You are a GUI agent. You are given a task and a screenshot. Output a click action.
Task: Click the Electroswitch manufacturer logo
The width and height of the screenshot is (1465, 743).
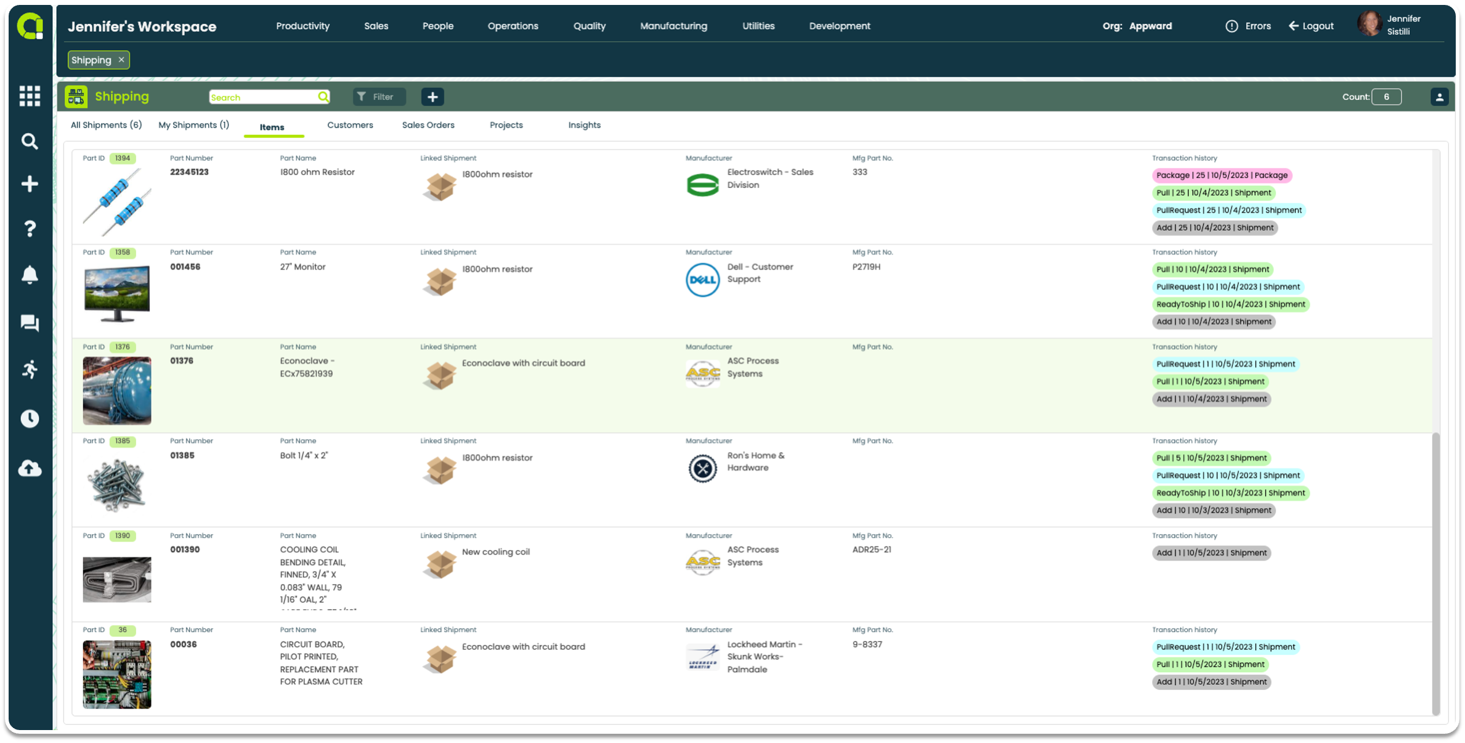coord(702,185)
